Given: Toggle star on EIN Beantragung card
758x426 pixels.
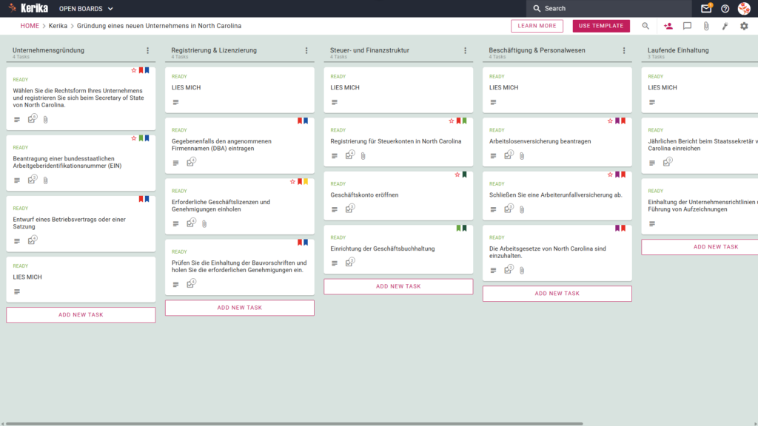Looking at the screenshot, I should point(134,138).
